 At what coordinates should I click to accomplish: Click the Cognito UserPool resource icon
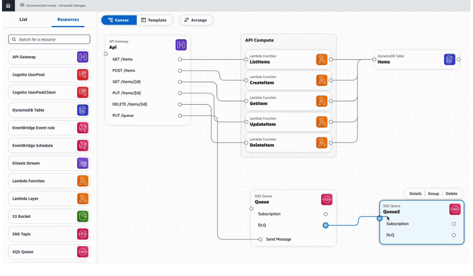[x=83, y=75]
